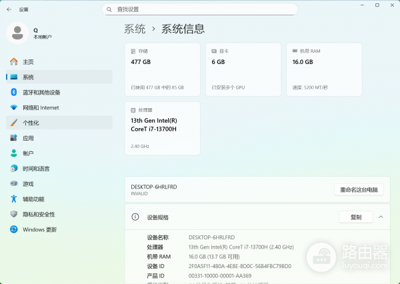Click 重命名这台电脑 button
Image resolution: width=400 pixels, height=284 pixels.
pyautogui.click(x=359, y=189)
